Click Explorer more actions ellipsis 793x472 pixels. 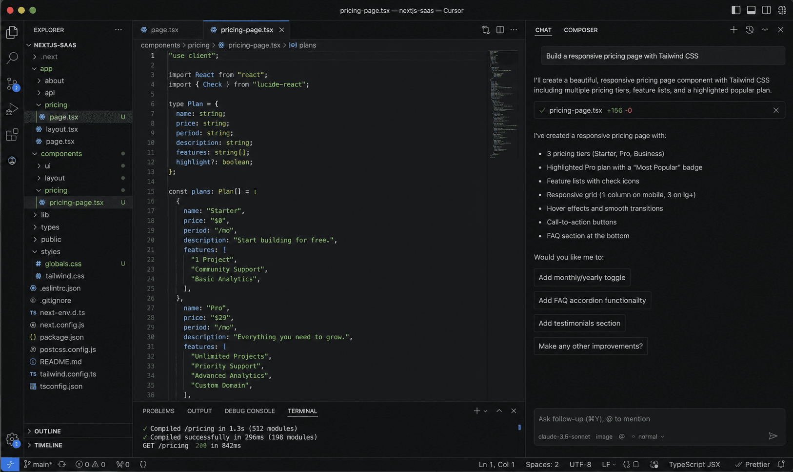(x=119, y=30)
